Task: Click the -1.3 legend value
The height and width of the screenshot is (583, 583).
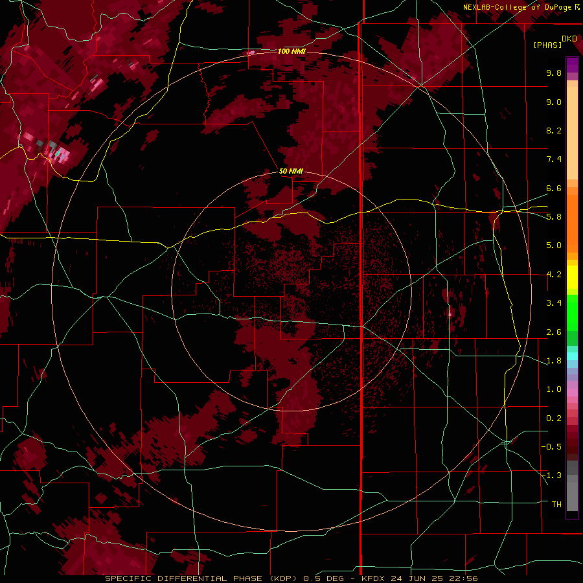Action: coord(551,475)
